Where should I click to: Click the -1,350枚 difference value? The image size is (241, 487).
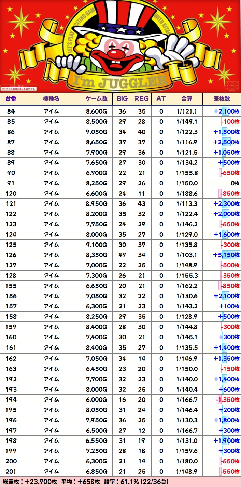pos(228,399)
